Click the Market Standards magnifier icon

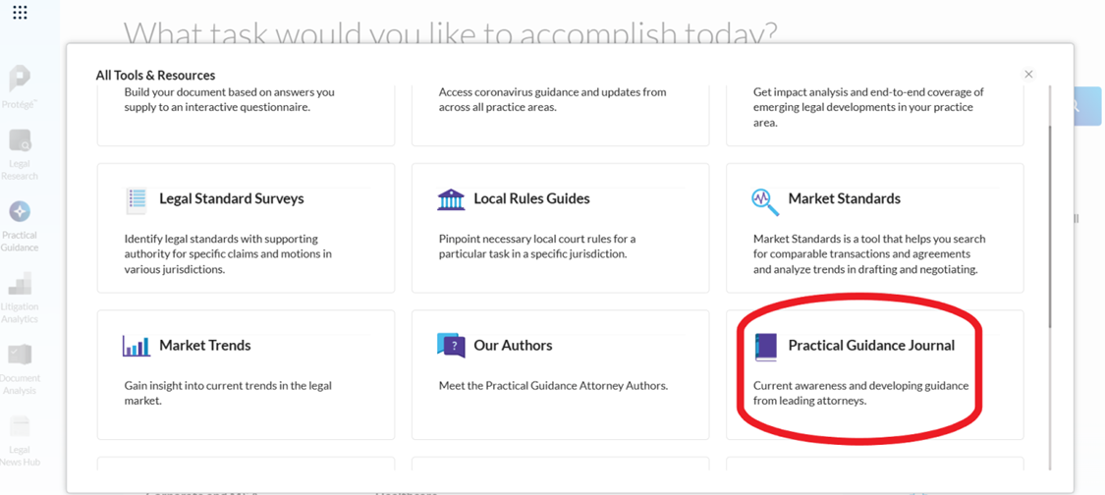click(765, 201)
